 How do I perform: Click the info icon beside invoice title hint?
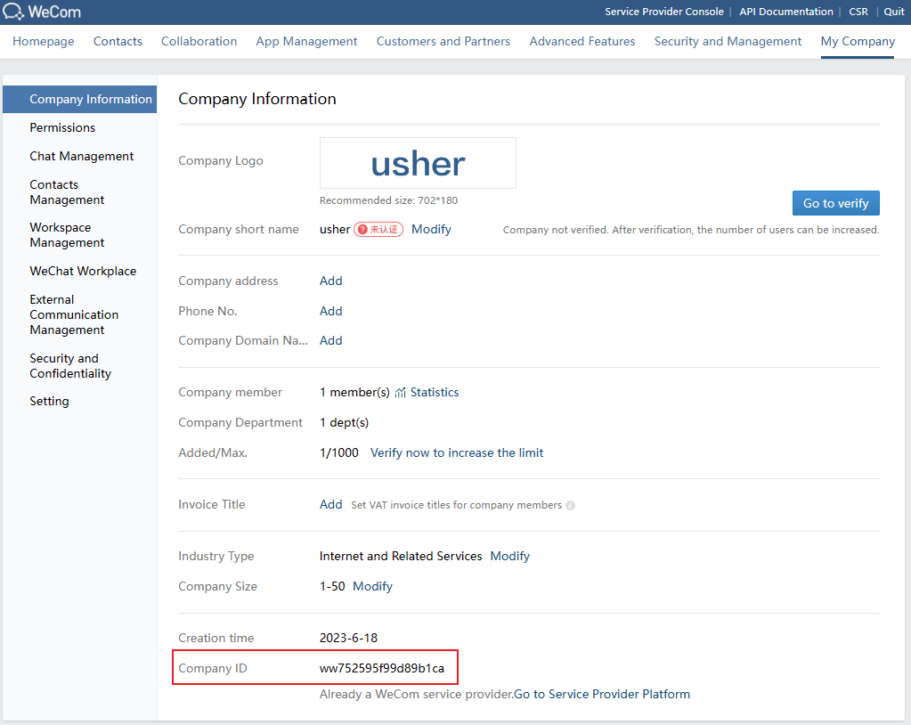[x=570, y=505]
